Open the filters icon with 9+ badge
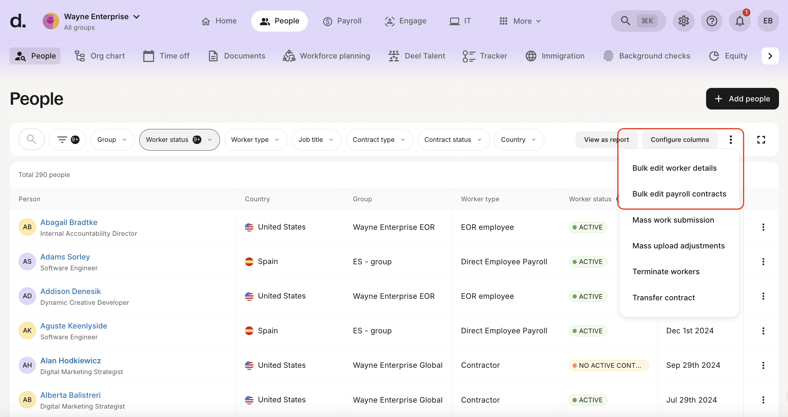Image resolution: width=788 pixels, height=417 pixels. (68, 140)
